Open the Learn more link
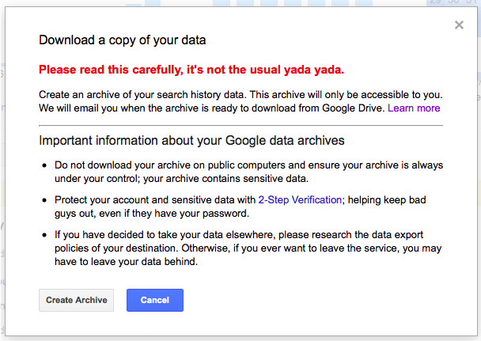 [414, 108]
